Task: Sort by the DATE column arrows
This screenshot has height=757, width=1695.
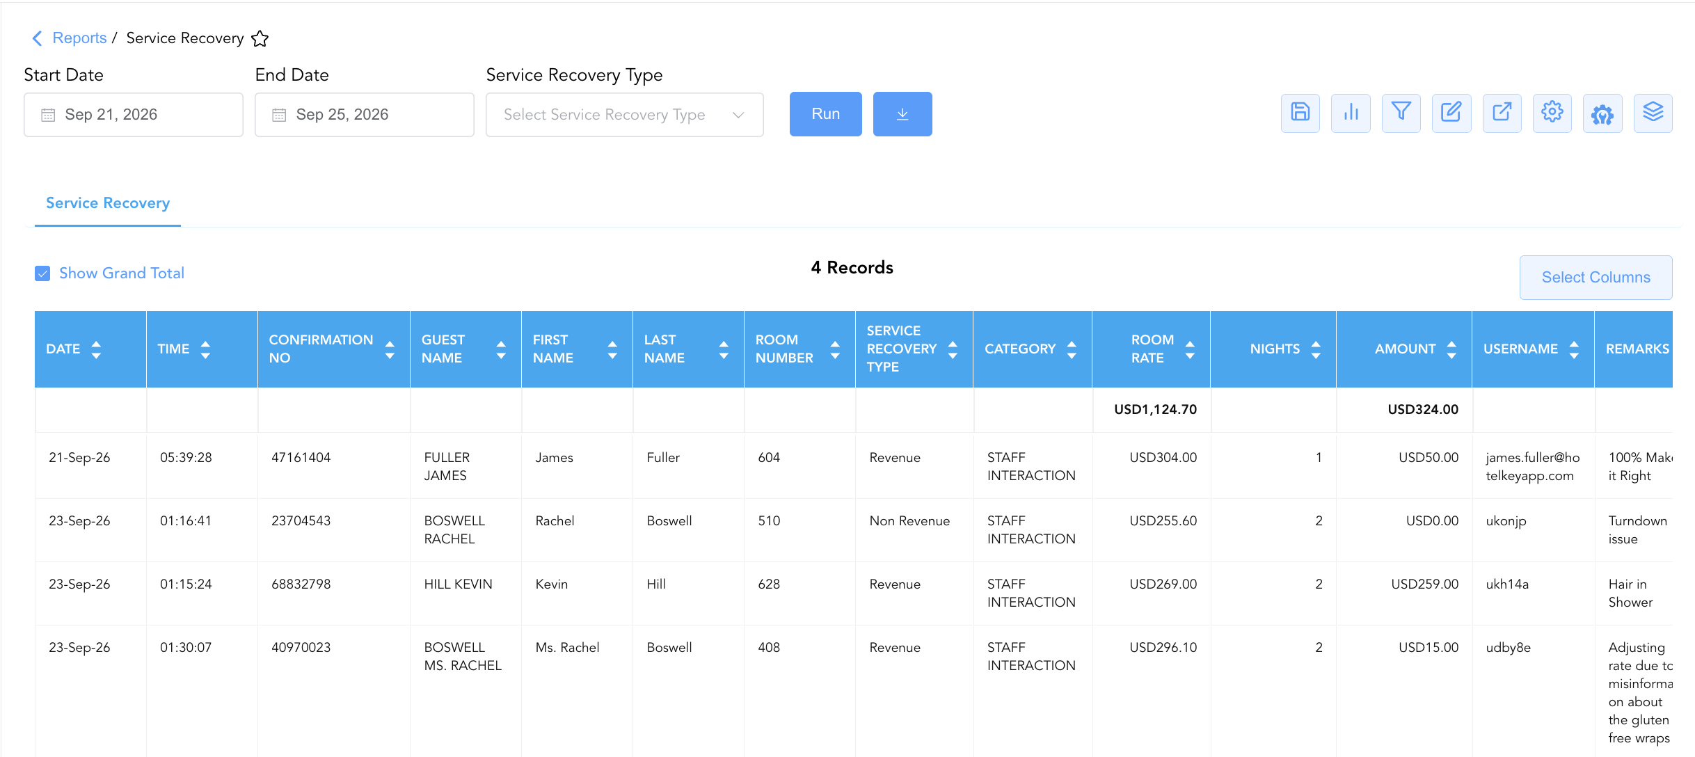Action: (96, 349)
